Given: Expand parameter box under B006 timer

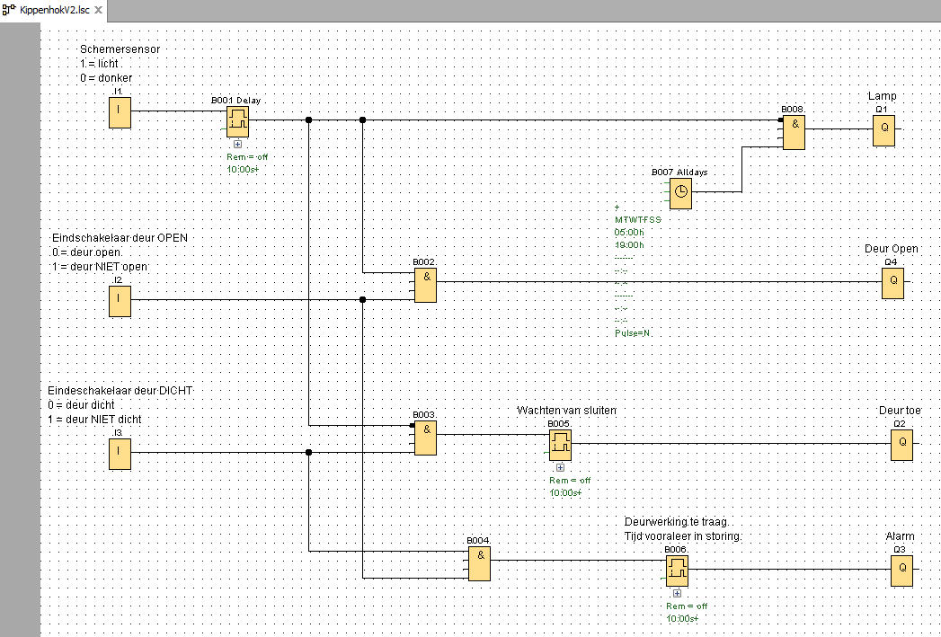Looking at the screenshot, I should tap(677, 593).
